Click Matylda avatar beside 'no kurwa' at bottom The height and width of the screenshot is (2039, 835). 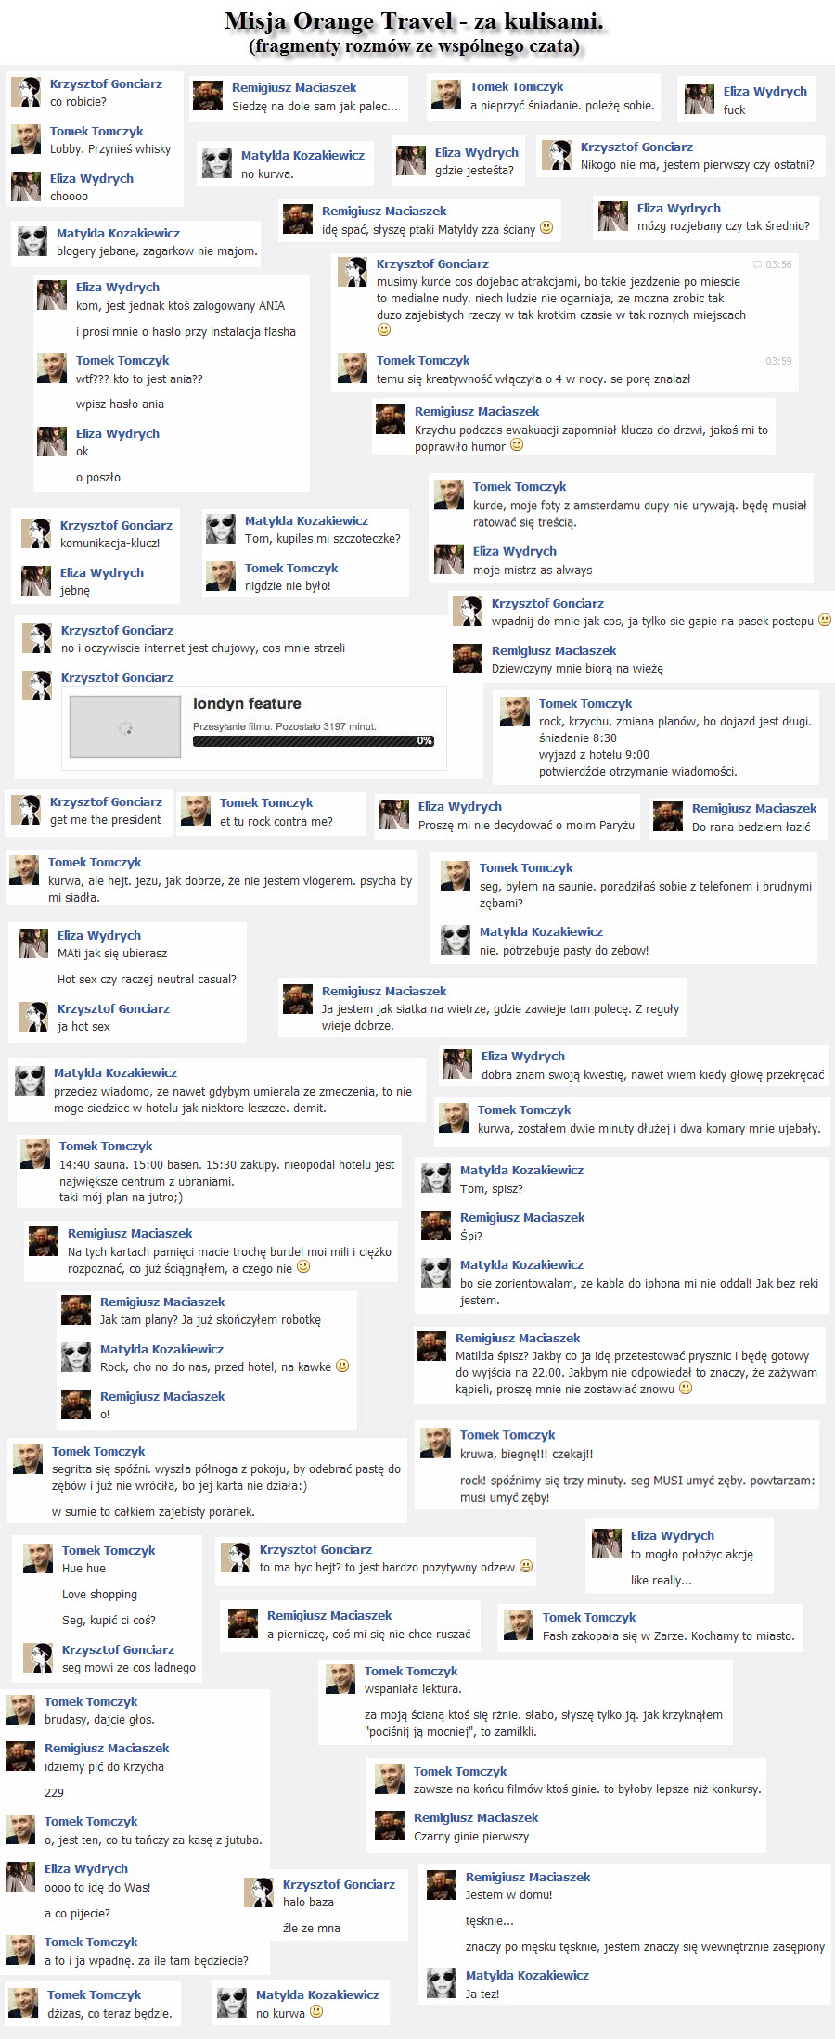pos(232,2003)
